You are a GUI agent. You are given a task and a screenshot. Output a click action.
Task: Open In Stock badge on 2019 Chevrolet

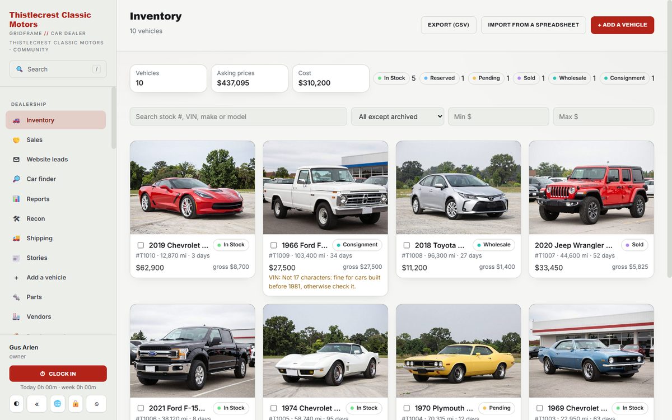click(x=231, y=245)
